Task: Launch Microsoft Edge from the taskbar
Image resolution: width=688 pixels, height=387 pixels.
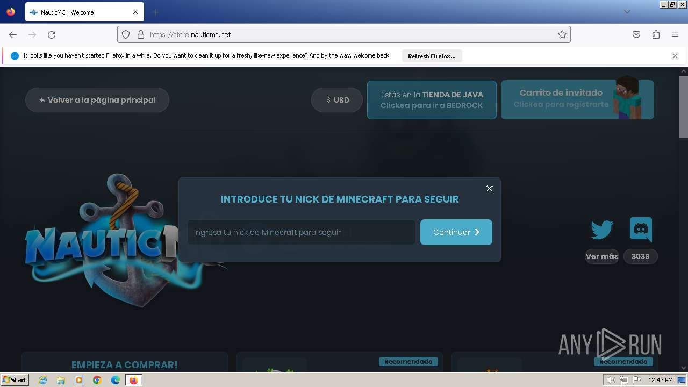Action: point(116,380)
